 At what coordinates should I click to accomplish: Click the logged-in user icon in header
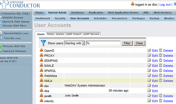click(133, 4)
